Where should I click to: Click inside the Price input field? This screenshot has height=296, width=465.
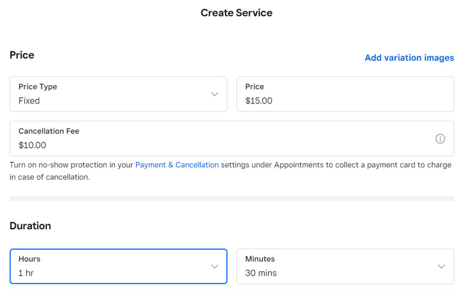click(345, 94)
